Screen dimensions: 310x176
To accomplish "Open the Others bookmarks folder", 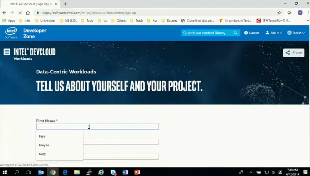I will coord(118,20).
